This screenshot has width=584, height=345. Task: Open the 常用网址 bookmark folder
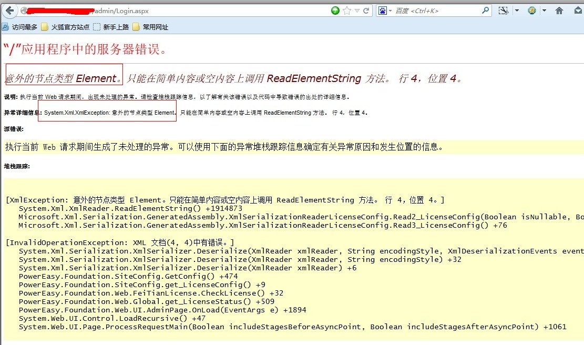(x=151, y=27)
